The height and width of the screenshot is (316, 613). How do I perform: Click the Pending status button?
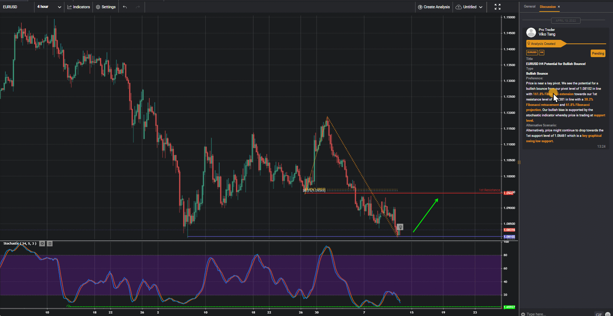coord(598,54)
